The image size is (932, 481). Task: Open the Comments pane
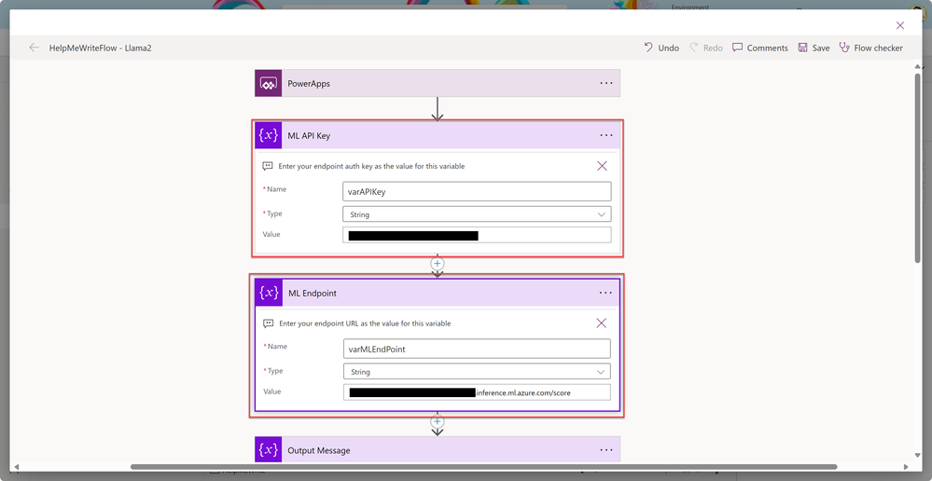point(760,48)
